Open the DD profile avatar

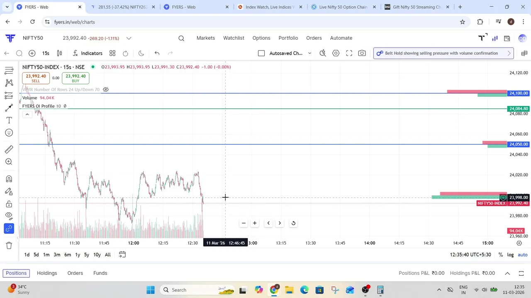tap(522, 38)
